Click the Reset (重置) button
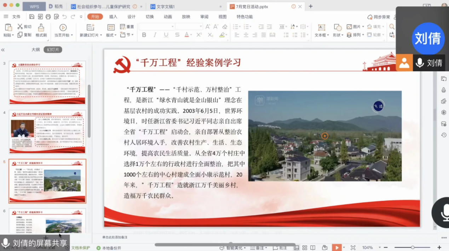Screen dimensions: 449x251 (x=127, y=27)
